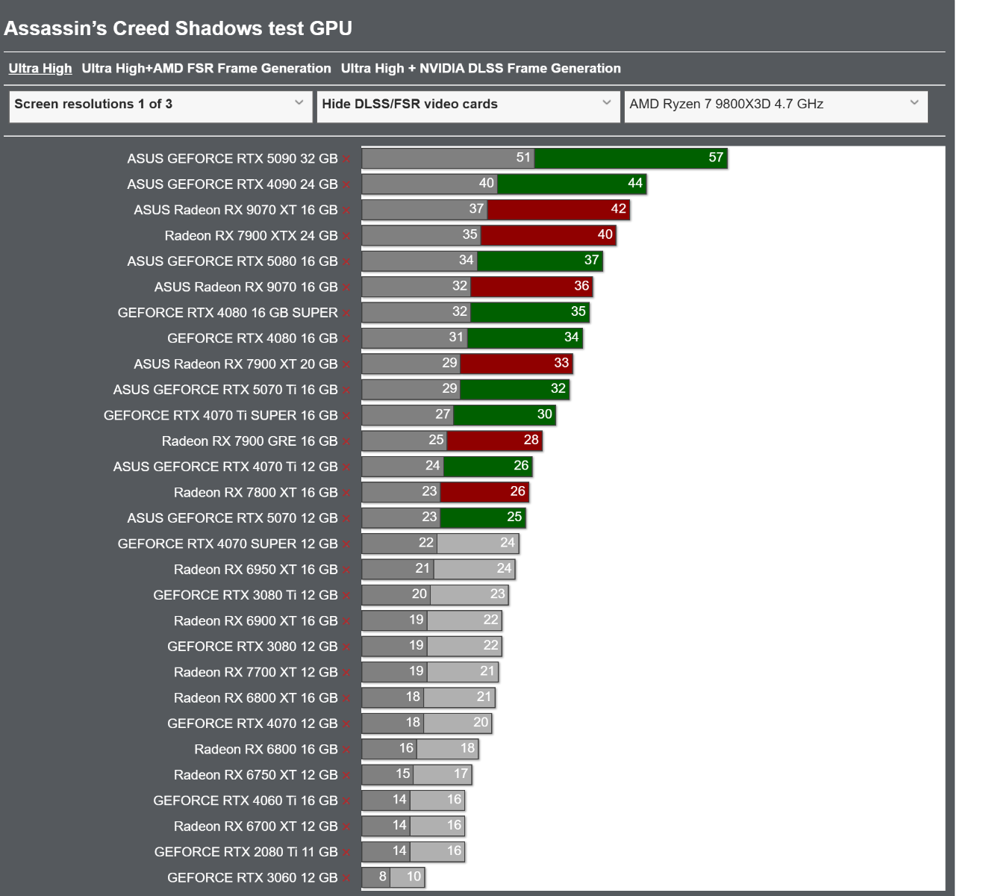
Task: Click red X beside Radeon RX 6800 XT
Action: coord(347,699)
